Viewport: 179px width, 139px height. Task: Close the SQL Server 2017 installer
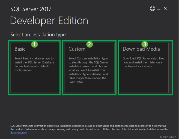[165, 9]
